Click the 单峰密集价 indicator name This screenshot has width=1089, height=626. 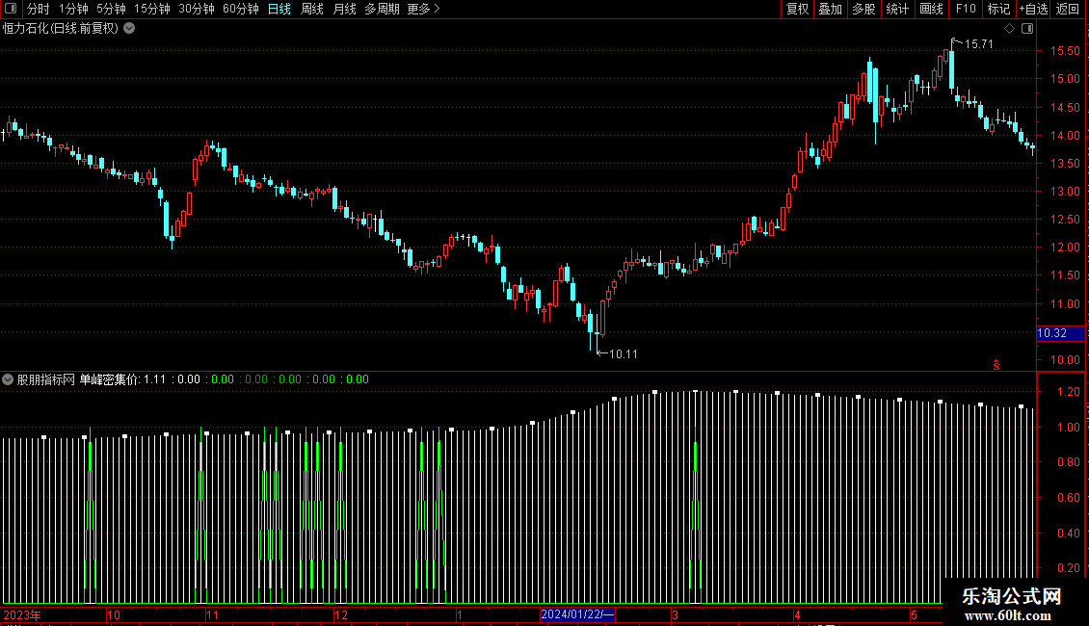click(109, 379)
